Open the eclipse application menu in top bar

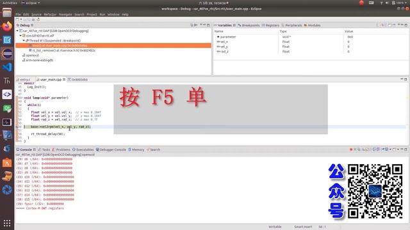(31, 3)
